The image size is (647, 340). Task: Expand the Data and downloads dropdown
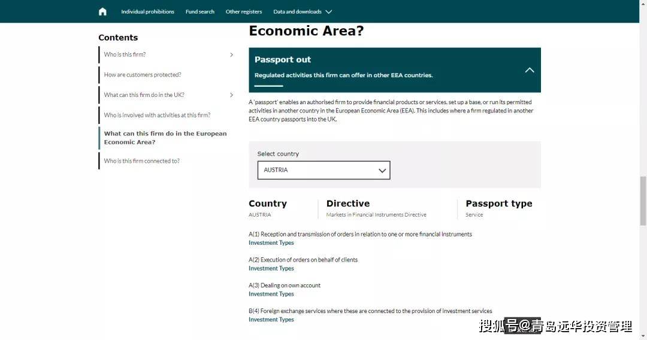[303, 11]
